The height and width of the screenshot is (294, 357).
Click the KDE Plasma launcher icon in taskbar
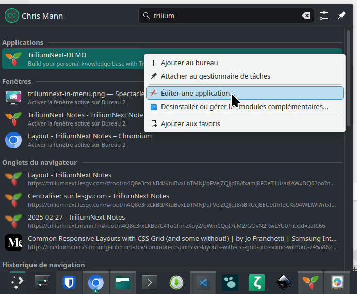coord(18,283)
